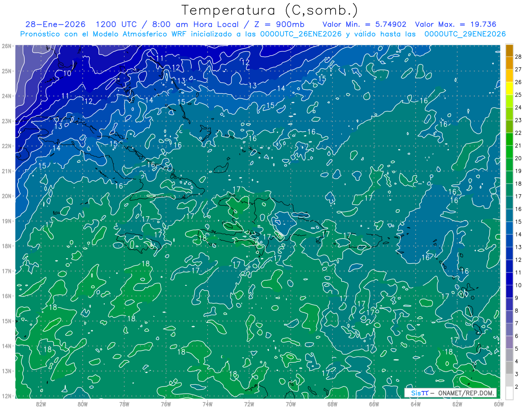Click the latitude axis label "13N"
Image resolution: width=530 pixels, height=410 pixels.
click(x=7, y=371)
